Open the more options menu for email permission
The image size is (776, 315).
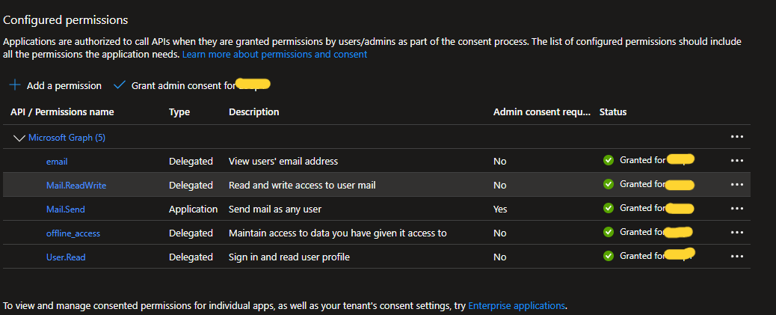click(737, 161)
